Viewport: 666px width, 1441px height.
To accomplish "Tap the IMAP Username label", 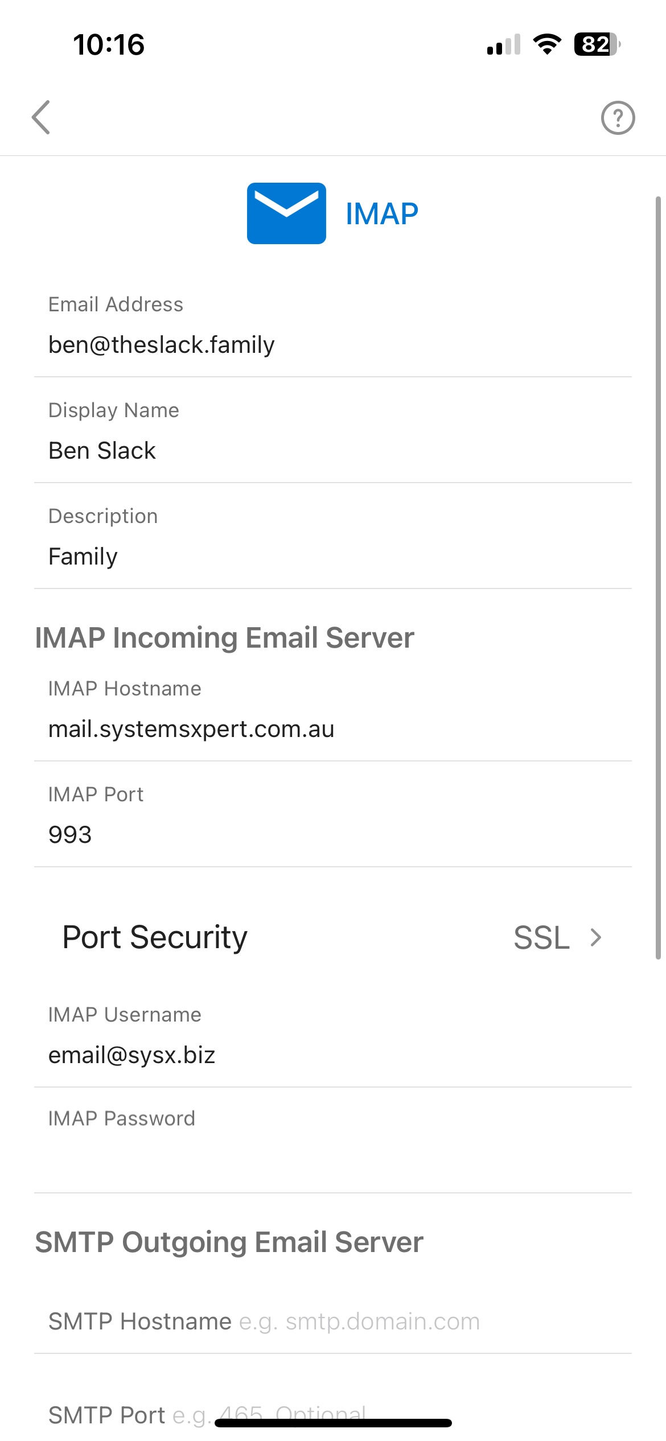I will click(125, 1015).
